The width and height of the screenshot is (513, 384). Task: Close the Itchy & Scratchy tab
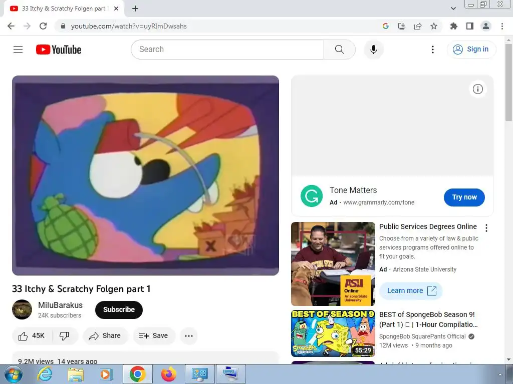[116, 8]
